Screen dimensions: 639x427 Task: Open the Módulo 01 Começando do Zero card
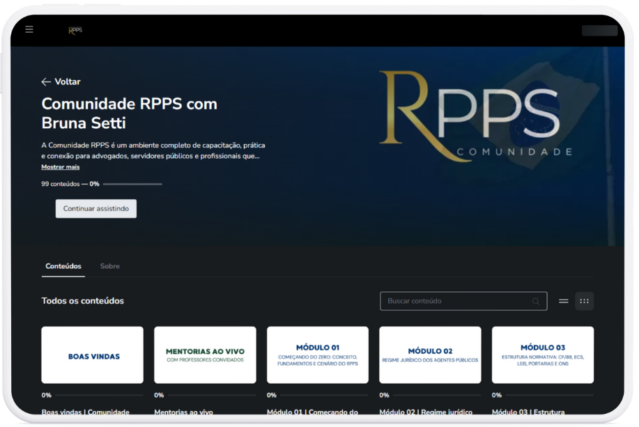(x=318, y=355)
